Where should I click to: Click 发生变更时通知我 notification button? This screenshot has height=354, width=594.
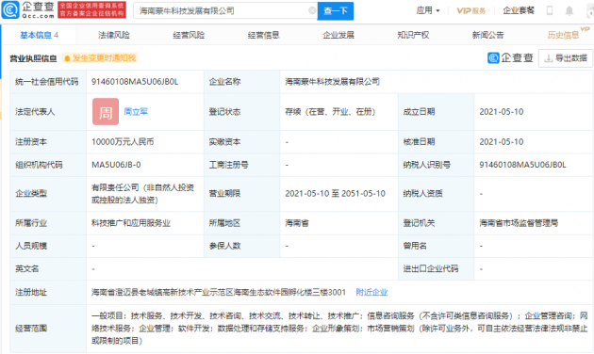(100, 58)
